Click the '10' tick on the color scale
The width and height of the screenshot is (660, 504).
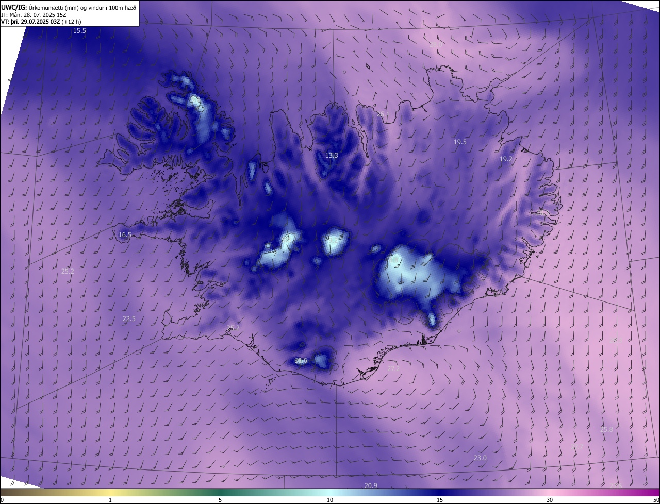330,500
